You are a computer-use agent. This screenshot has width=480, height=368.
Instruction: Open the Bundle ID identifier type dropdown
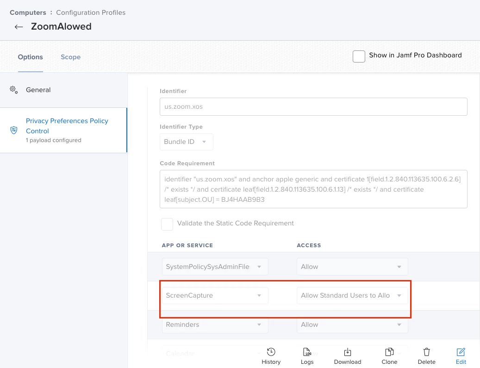(x=187, y=142)
